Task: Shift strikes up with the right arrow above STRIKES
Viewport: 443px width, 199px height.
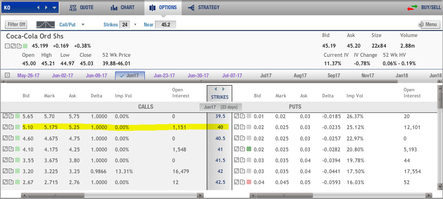Action: (223, 89)
